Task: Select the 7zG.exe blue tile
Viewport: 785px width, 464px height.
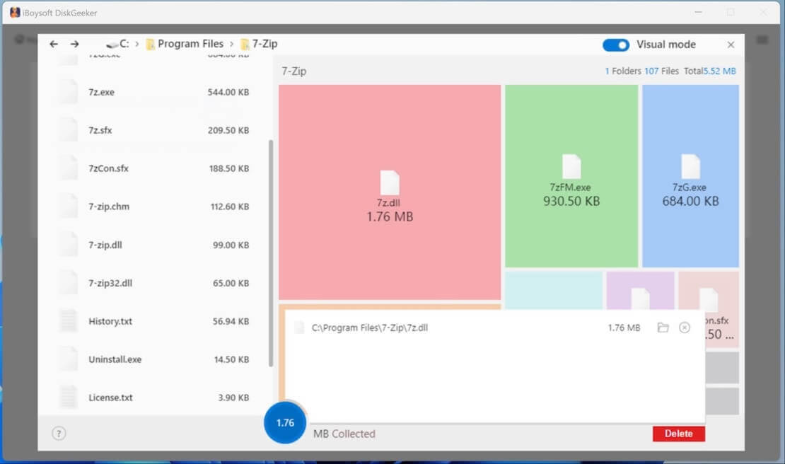Action: [690, 177]
